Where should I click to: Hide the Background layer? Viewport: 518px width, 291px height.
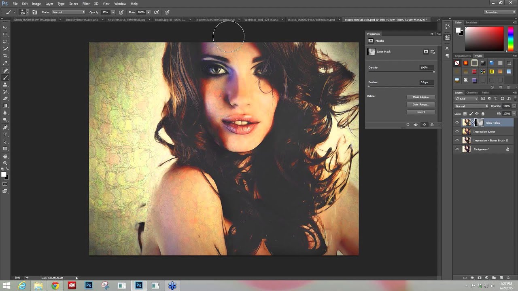[x=457, y=149]
